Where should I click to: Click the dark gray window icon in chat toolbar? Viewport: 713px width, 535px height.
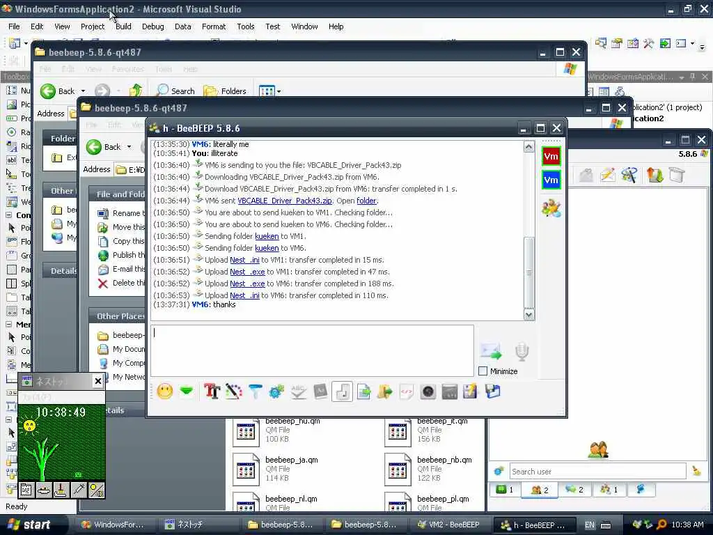point(449,391)
